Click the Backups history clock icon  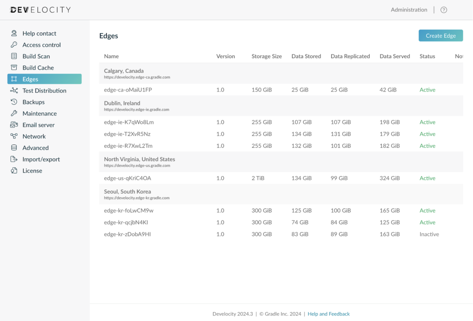[x=14, y=102]
